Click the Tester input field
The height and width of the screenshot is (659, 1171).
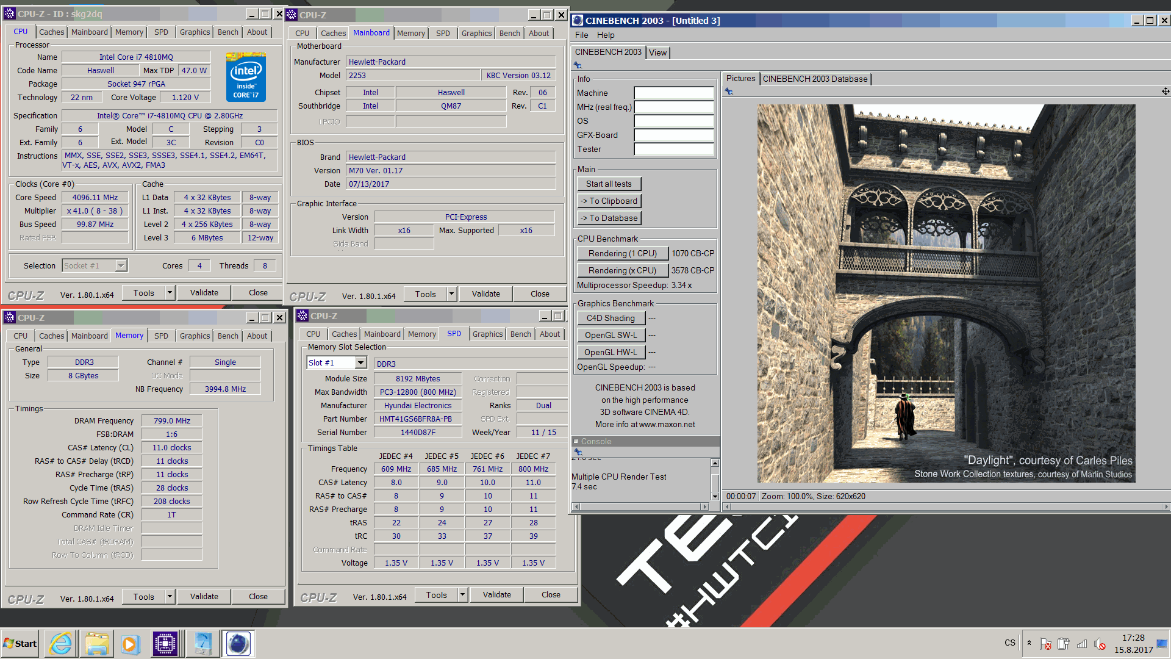click(x=674, y=149)
